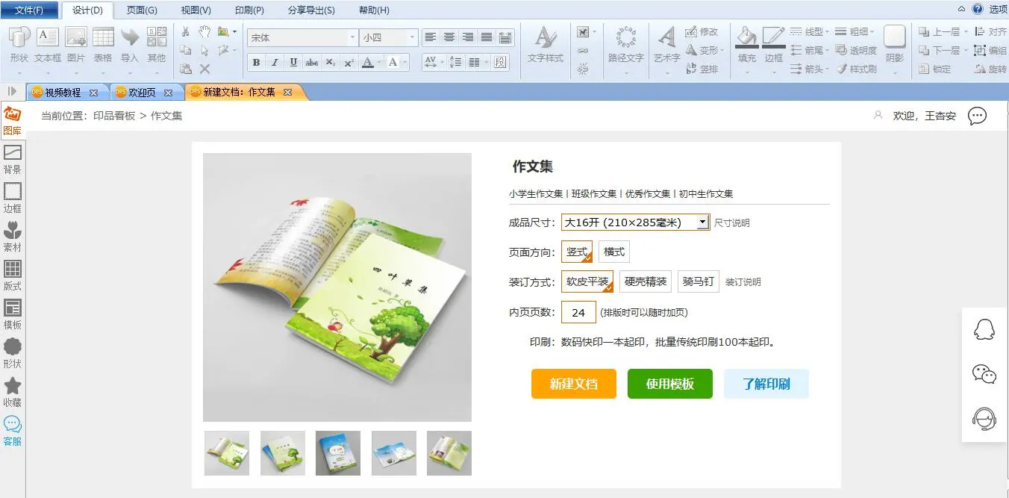This screenshot has height=498, width=1009.
Task: Toggle superscript formatting
Action: (x=349, y=63)
